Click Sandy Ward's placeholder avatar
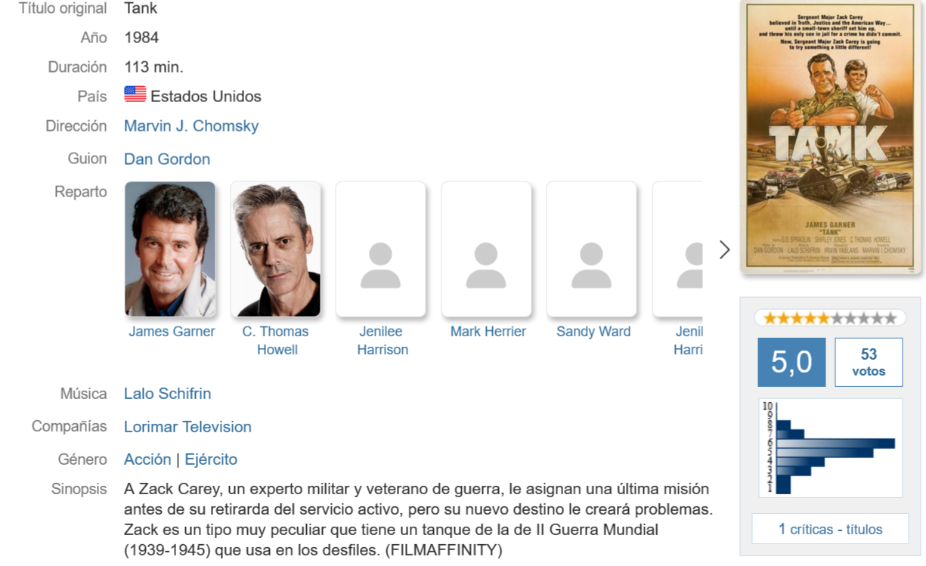The height and width of the screenshot is (566, 926). point(592,249)
